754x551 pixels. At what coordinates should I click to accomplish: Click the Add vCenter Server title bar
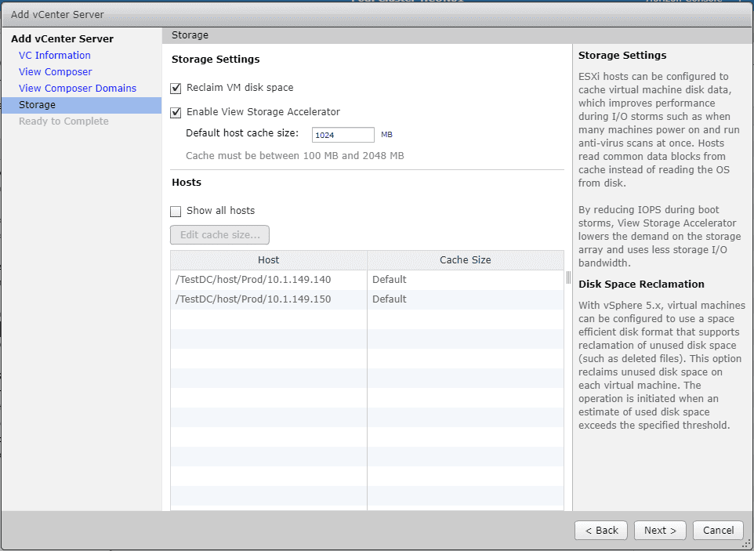57,14
